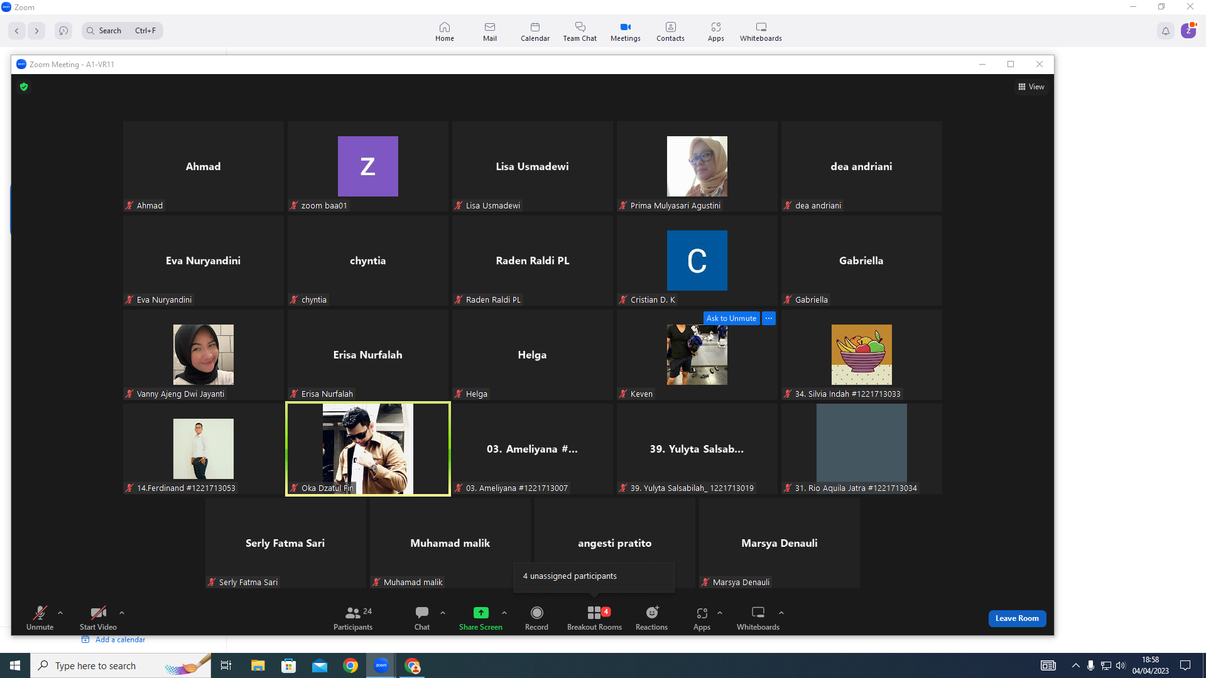The image size is (1206, 678).
Task: Open the Chat panel
Action: [422, 618]
